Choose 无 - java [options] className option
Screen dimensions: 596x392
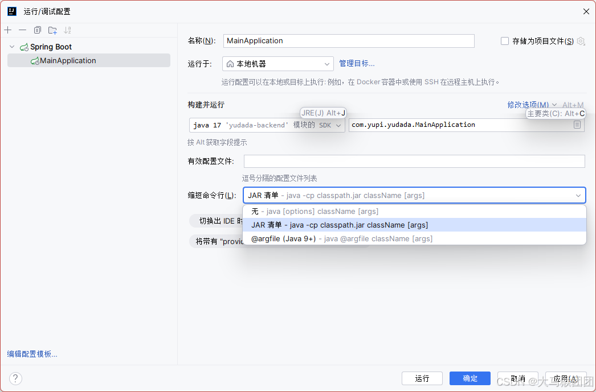[414, 212]
